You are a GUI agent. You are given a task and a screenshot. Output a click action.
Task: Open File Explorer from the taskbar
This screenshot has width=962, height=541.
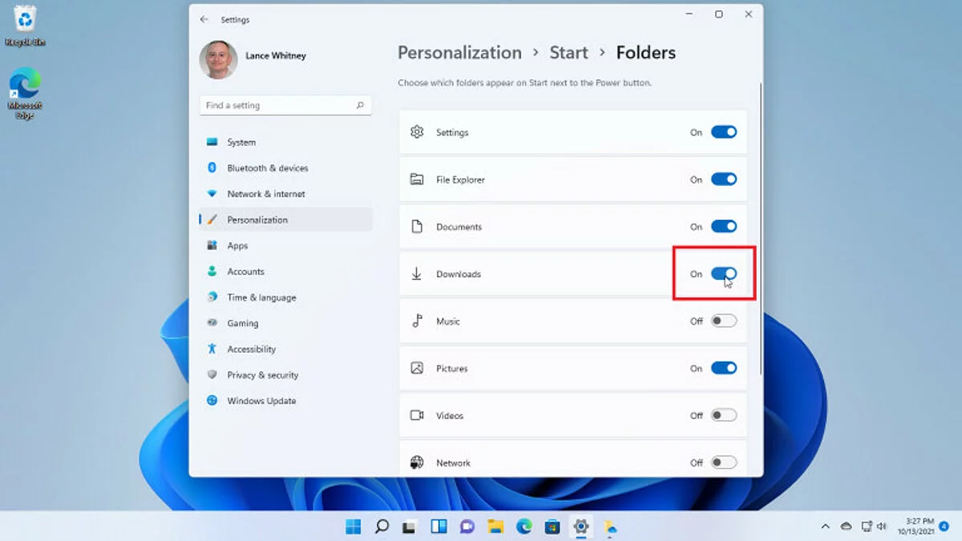click(495, 527)
